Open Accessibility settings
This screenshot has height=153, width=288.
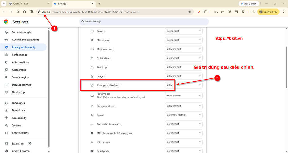point(23,118)
